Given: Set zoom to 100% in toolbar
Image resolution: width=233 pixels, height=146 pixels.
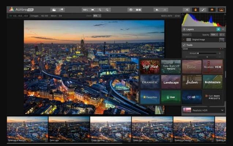Looking at the screenshot, I should [85, 10].
